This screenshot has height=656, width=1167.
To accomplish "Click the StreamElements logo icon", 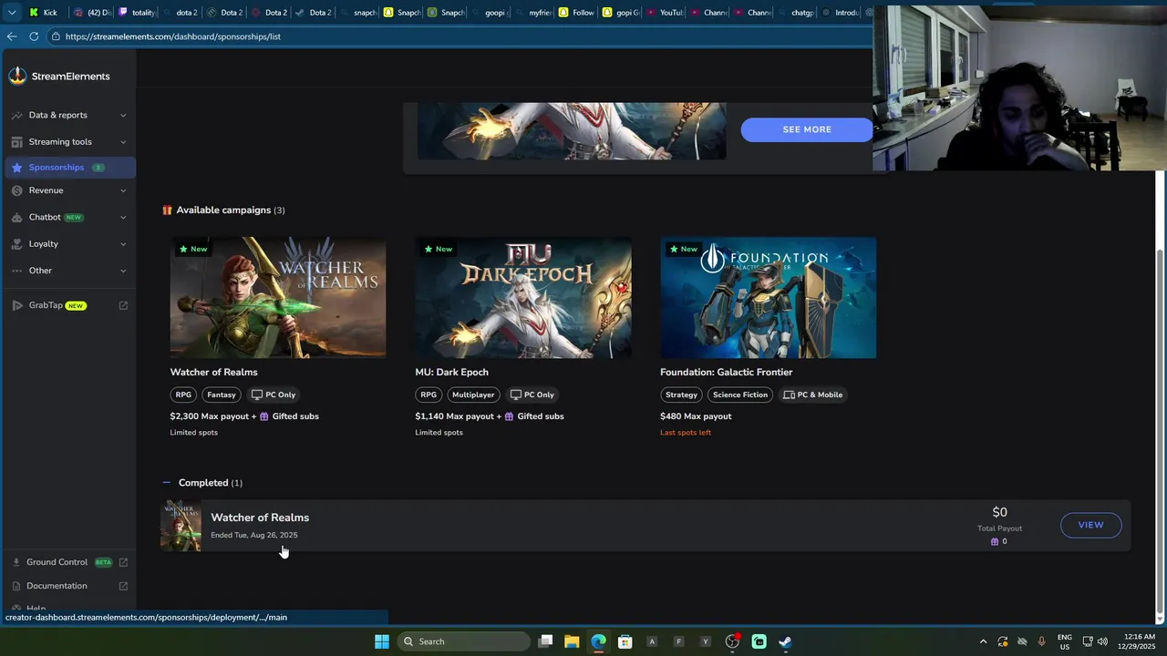I will click(17, 77).
